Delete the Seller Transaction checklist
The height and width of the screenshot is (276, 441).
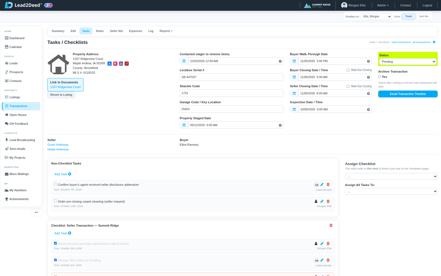coord(331,225)
